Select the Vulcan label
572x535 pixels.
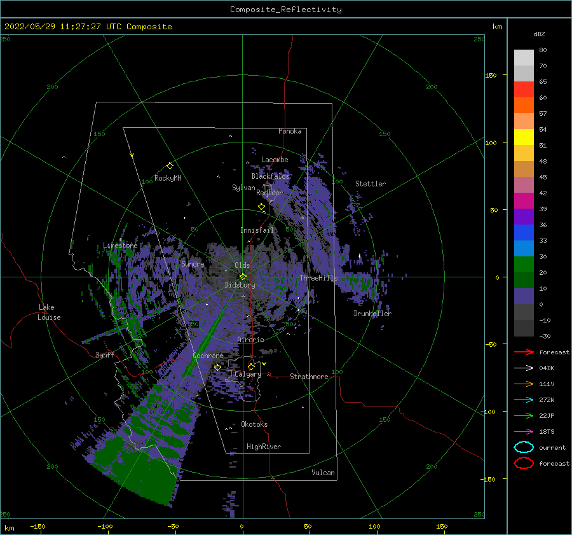tap(323, 473)
